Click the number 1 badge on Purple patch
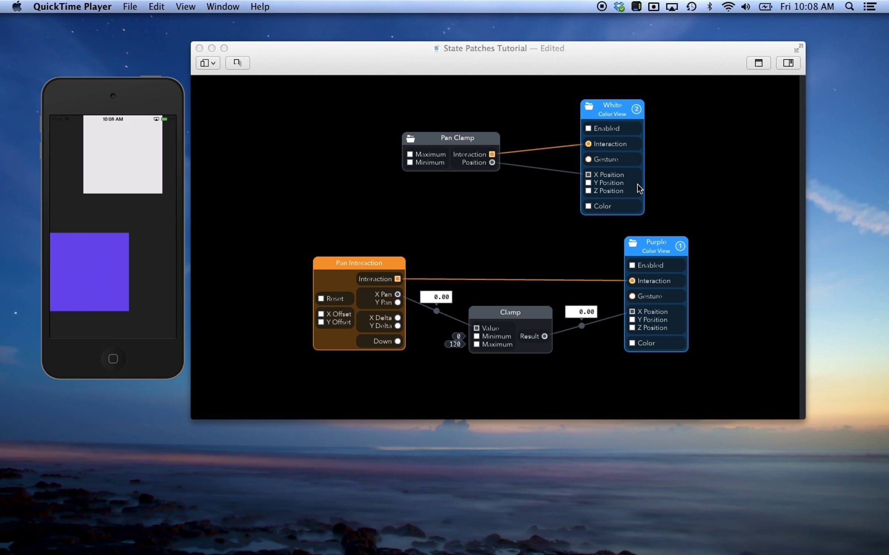The height and width of the screenshot is (555, 889). [680, 246]
